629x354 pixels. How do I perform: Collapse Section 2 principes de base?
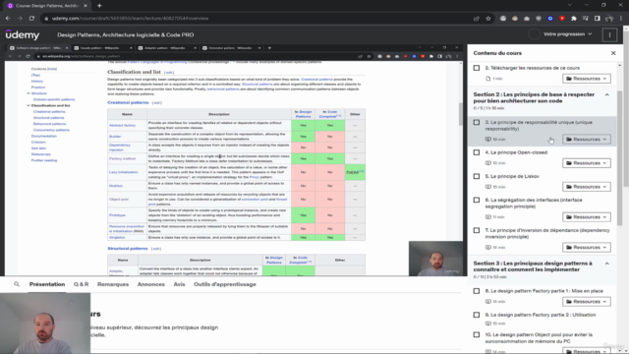point(607,94)
